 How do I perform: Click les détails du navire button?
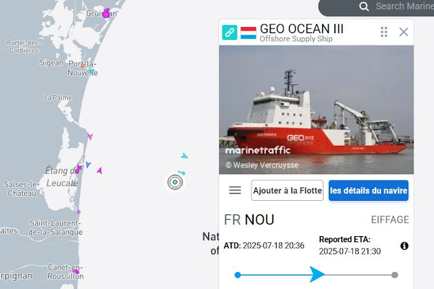368,191
